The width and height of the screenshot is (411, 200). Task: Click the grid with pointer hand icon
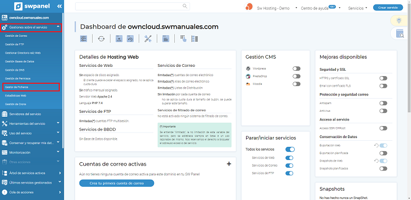[184, 39]
